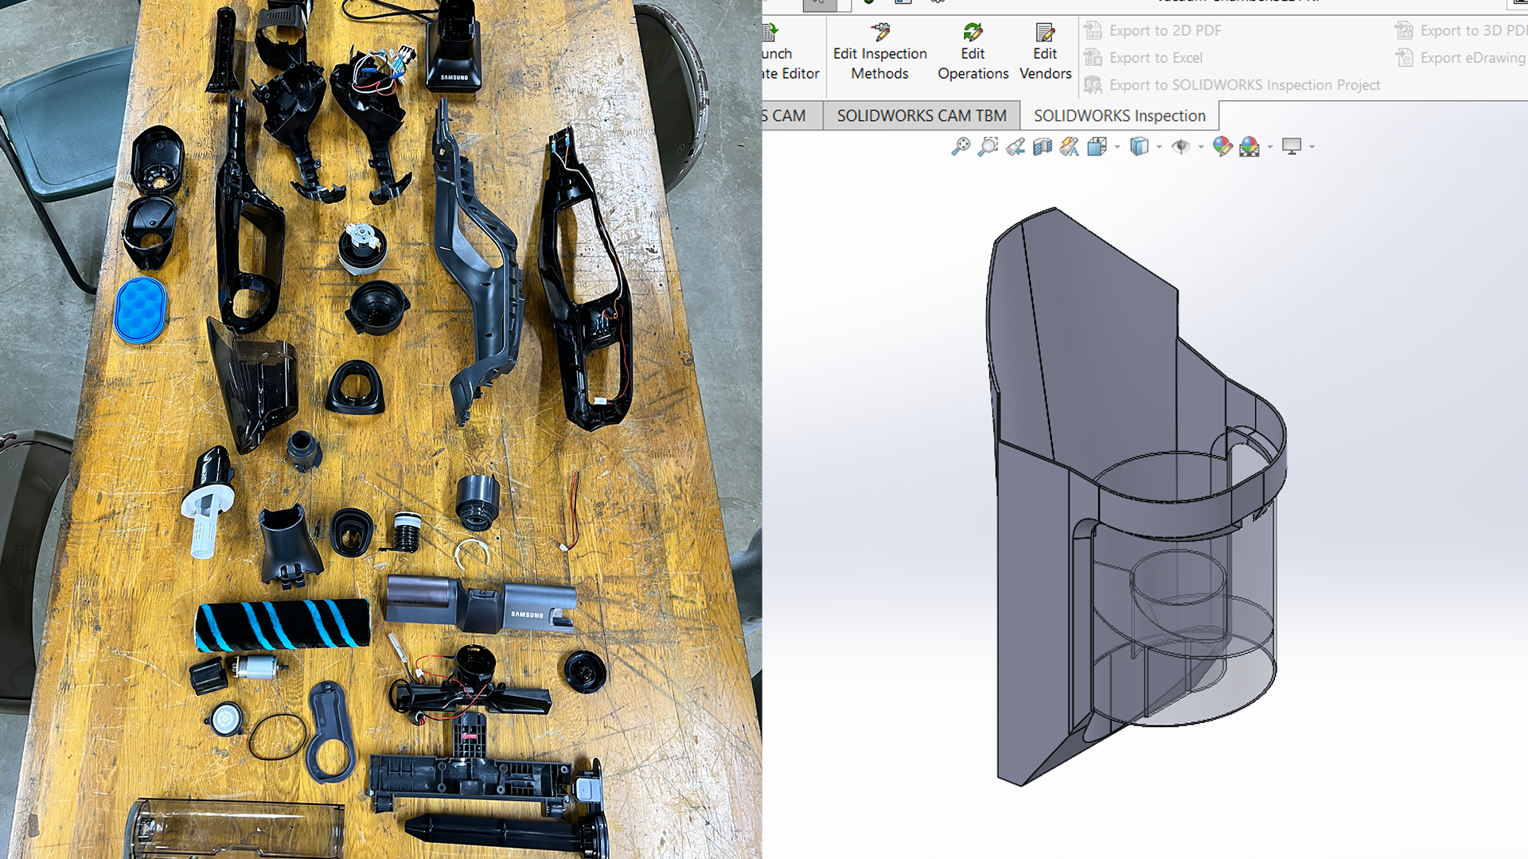Expand the Hide/Show Items dropdown arrow
This screenshot has height=859, width=1528.
[x=1201, y=147]
